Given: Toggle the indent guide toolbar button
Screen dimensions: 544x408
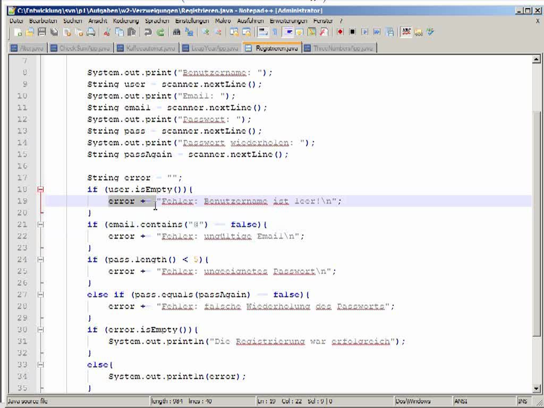Looking at the screenshot, I should click(x=287, y=32).
